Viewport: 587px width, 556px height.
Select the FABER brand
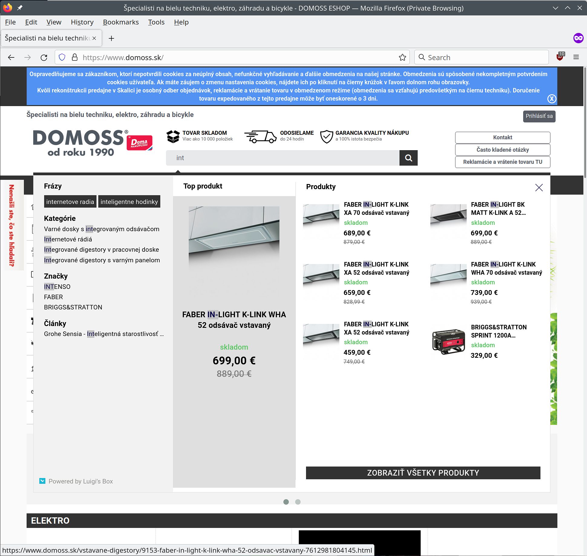click(54, 297)
